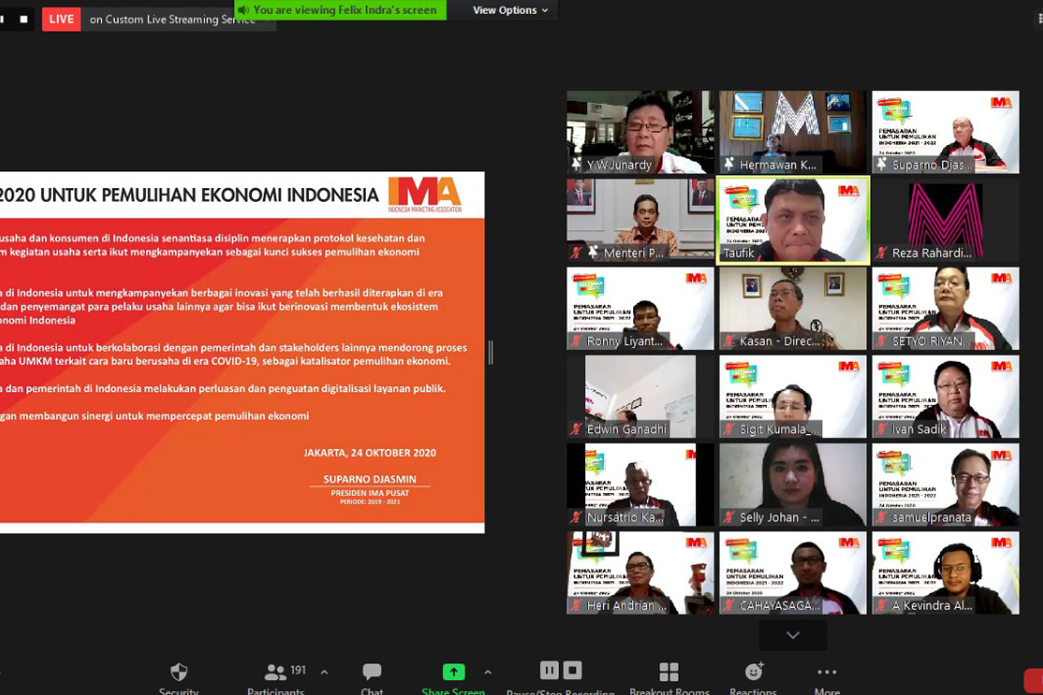This screenshot has width=1043, height=695.
Task: Open the Security shield icon
Action: pos(178,672)
